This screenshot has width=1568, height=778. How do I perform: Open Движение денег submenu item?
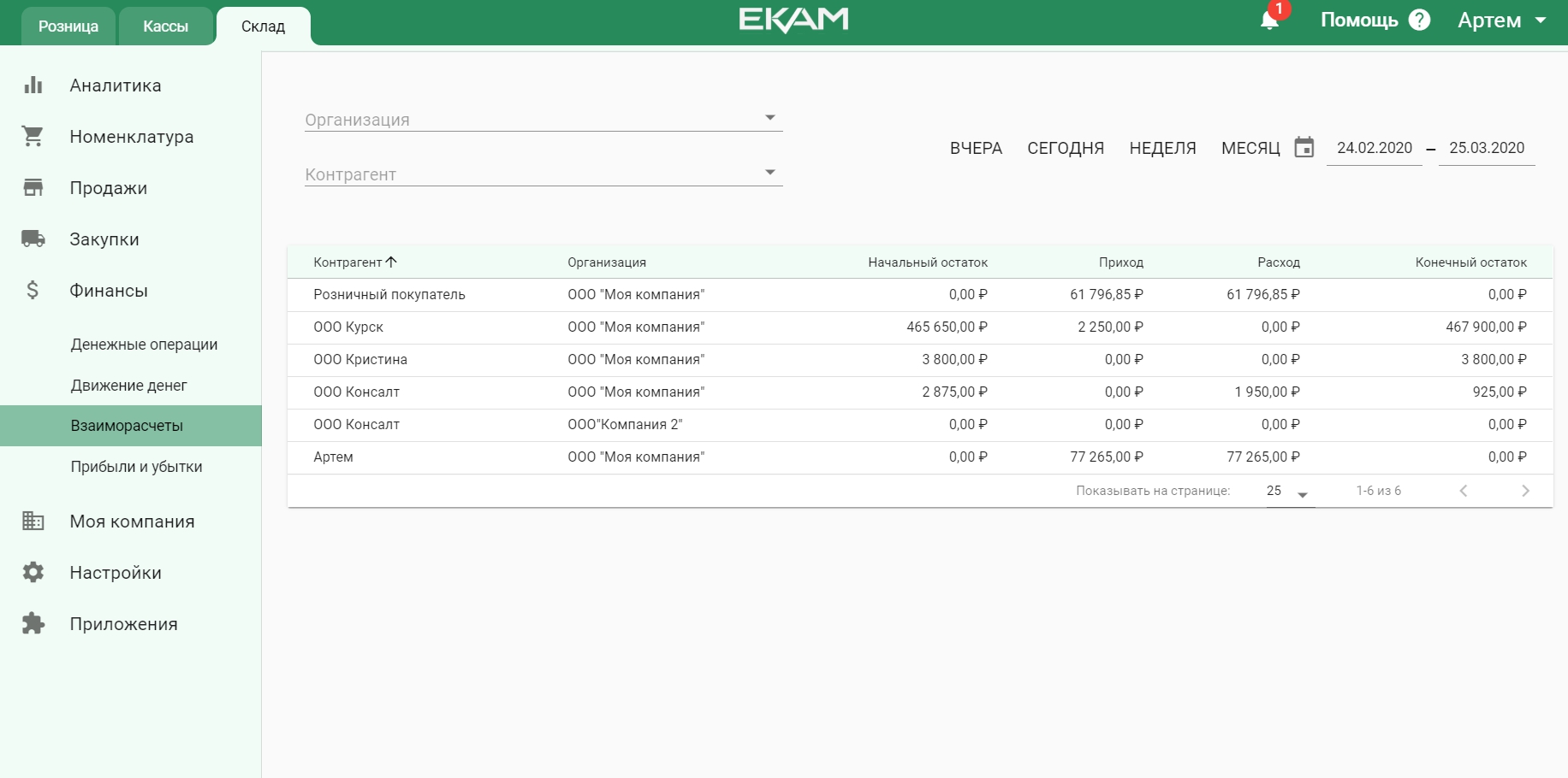coord(128,386)
